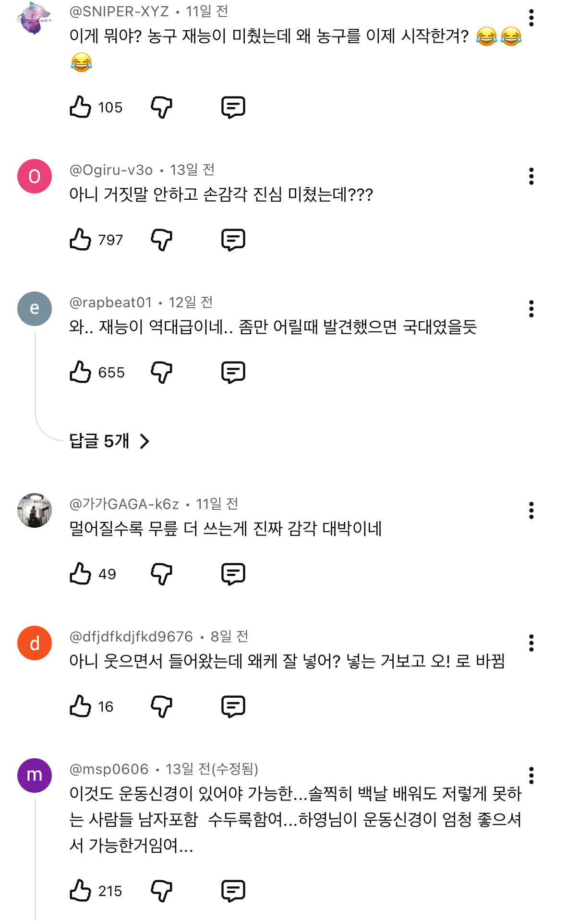Dislike the @dfjdfkdjfkd9676 comment
This screenshot has height=921, width=566.
pyautogui.click(x=161, y=706)
